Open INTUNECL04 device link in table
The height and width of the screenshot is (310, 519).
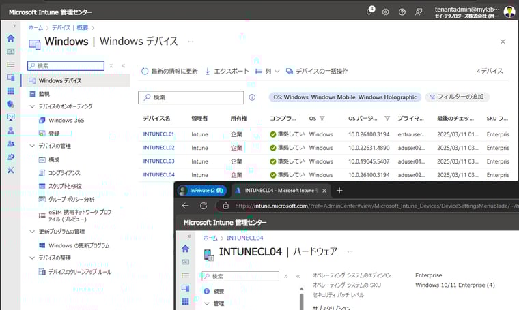click(159, 174)
